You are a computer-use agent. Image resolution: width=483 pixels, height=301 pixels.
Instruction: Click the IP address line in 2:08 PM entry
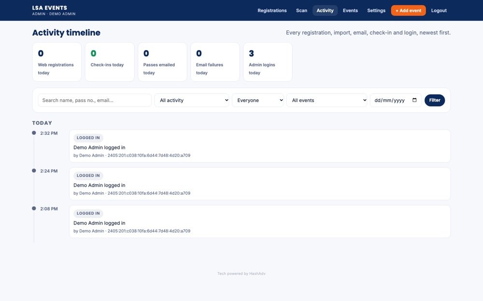(132, 231)
